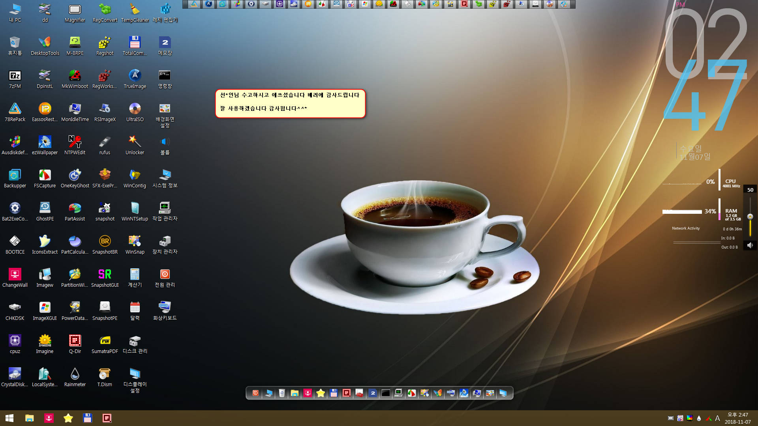Open BOOTICE desktop icon

[15, 244]
